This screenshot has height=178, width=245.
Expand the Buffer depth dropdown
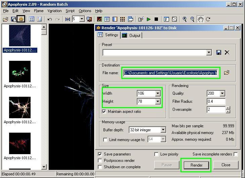[163, 130]
